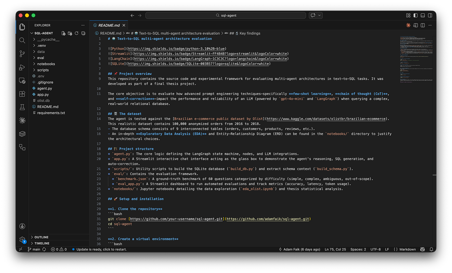Click the New File icon in Explorer
The width and height of the screenshot is (452, 273).
pos(63,33)
